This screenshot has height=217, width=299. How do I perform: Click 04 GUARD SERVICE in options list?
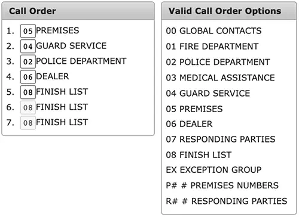point(208,93)
